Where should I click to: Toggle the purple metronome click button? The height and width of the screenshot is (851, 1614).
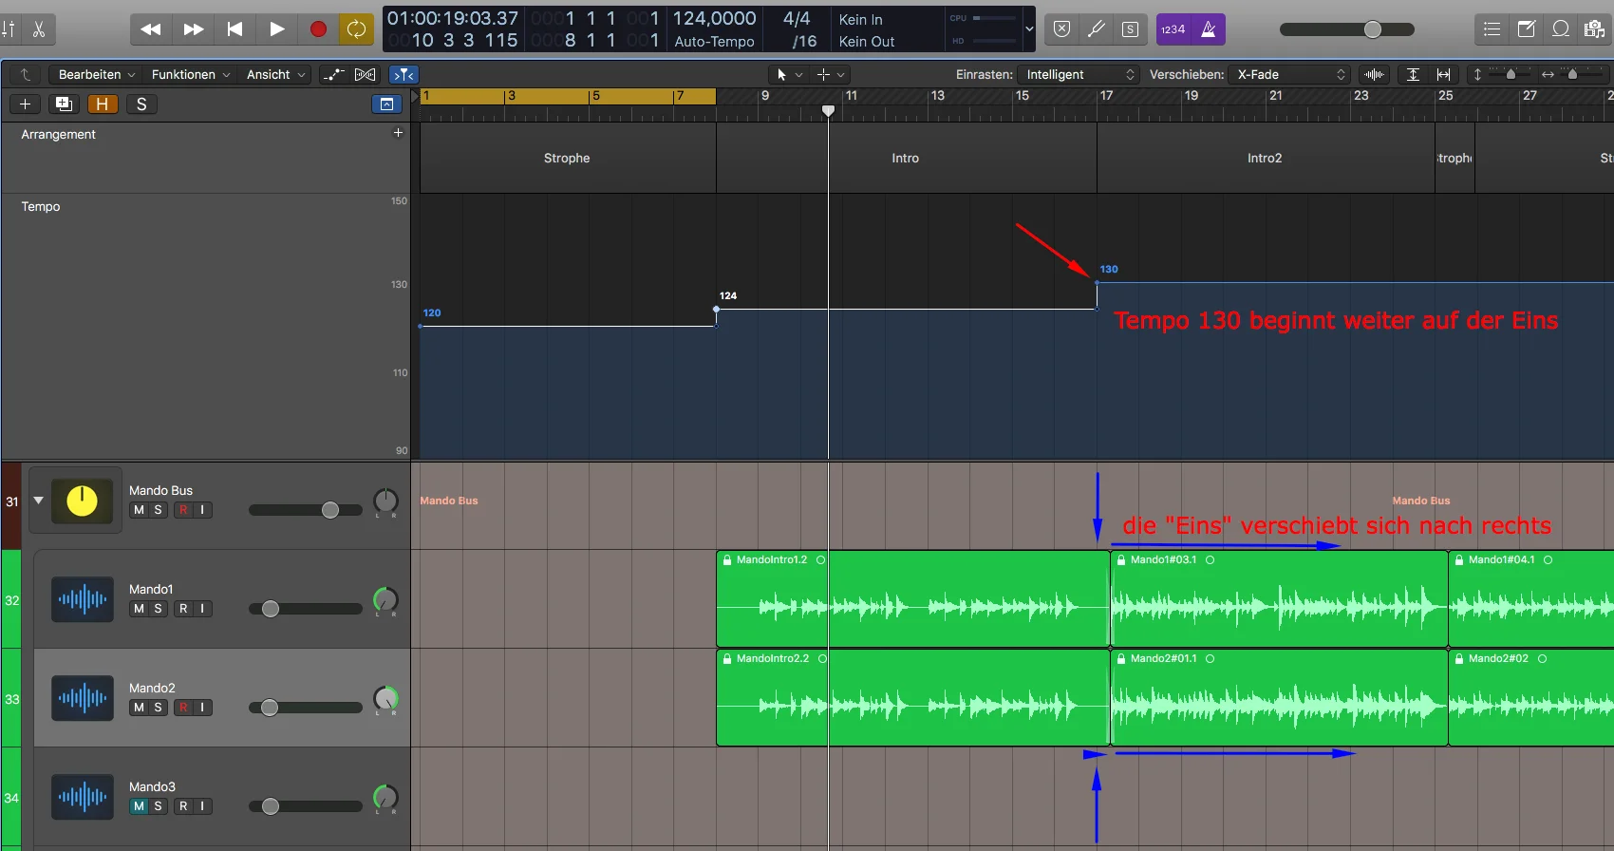click(x=1209, y=29)
